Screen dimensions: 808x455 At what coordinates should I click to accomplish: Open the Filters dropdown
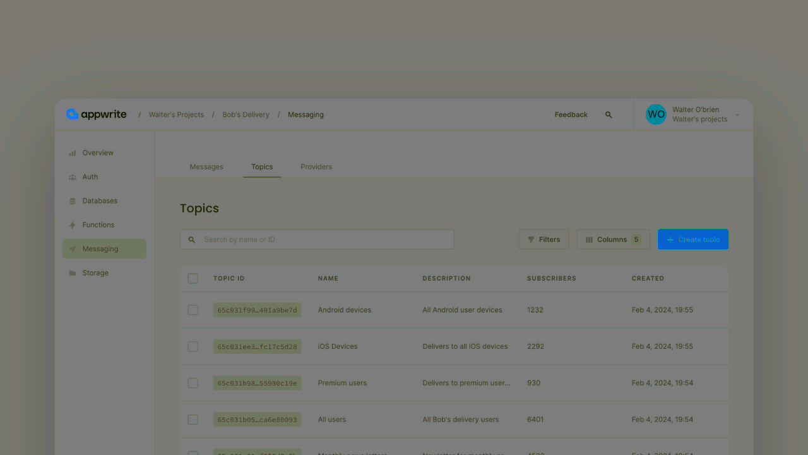[544, 240]
